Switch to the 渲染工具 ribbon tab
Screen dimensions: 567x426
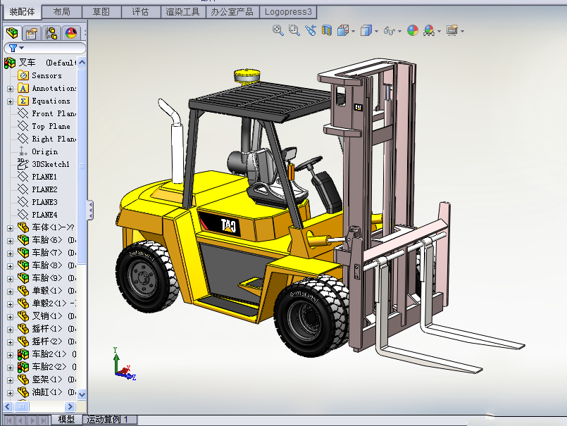183,12
